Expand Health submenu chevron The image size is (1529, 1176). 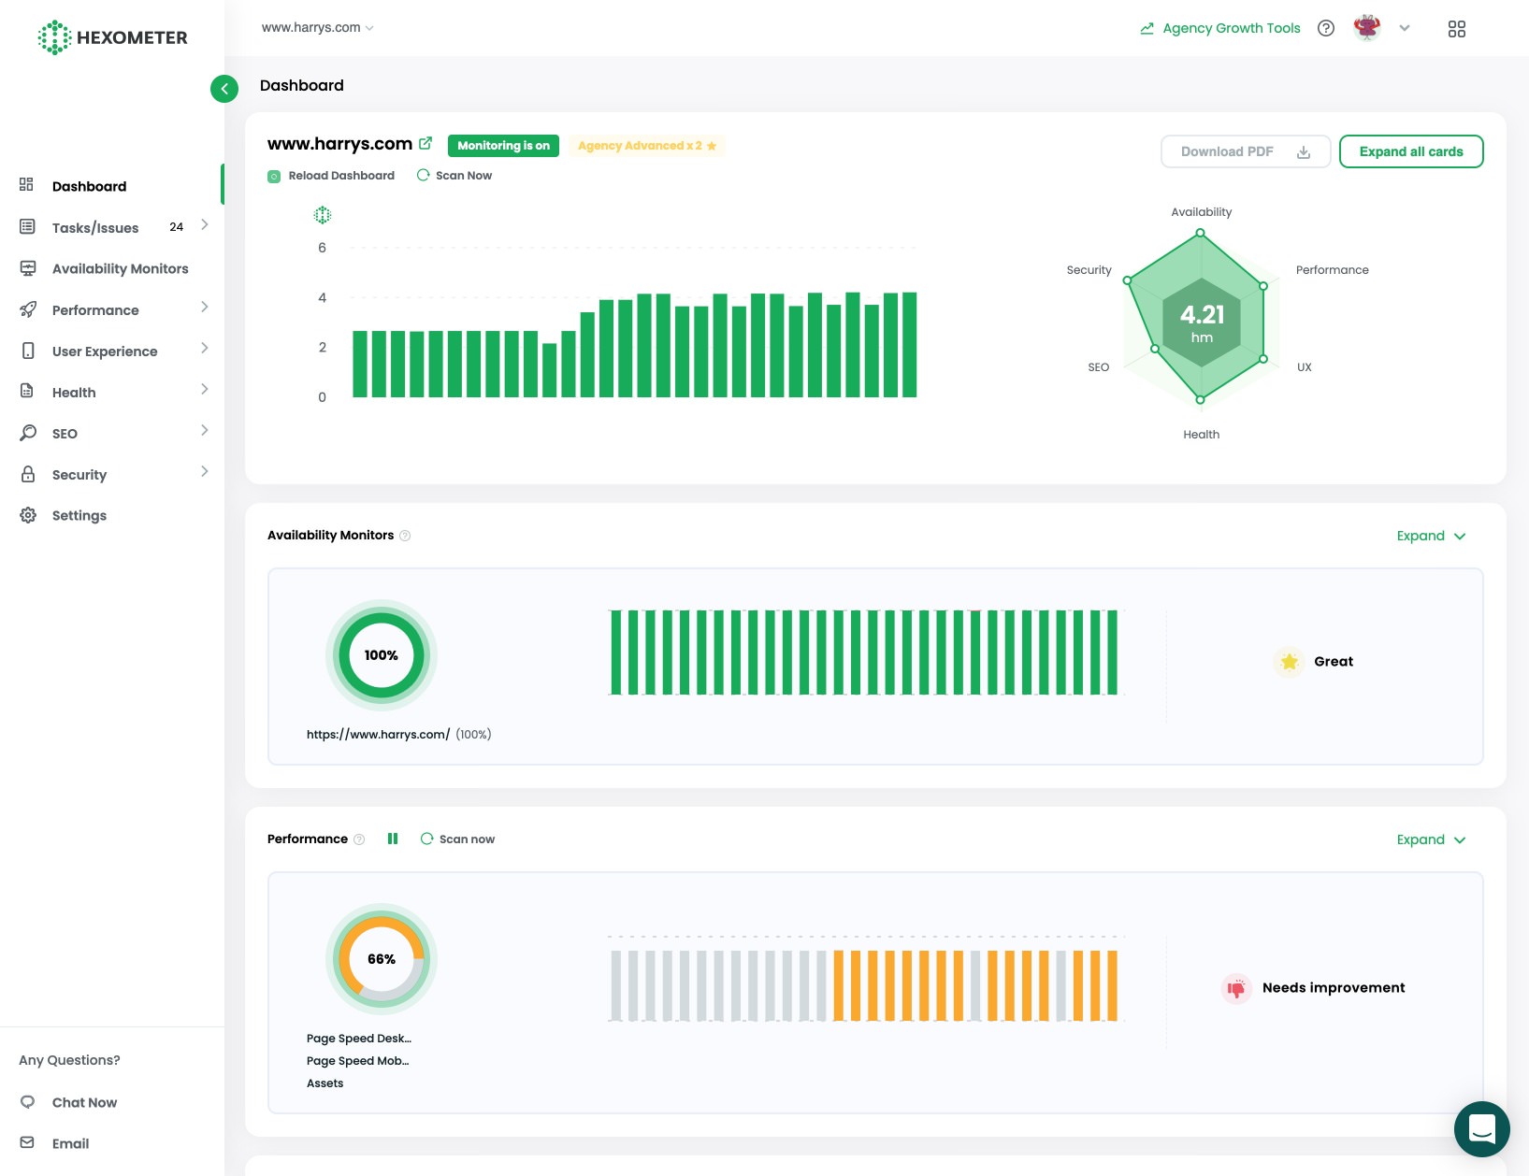pyautogui.click(x=205, y=390)
